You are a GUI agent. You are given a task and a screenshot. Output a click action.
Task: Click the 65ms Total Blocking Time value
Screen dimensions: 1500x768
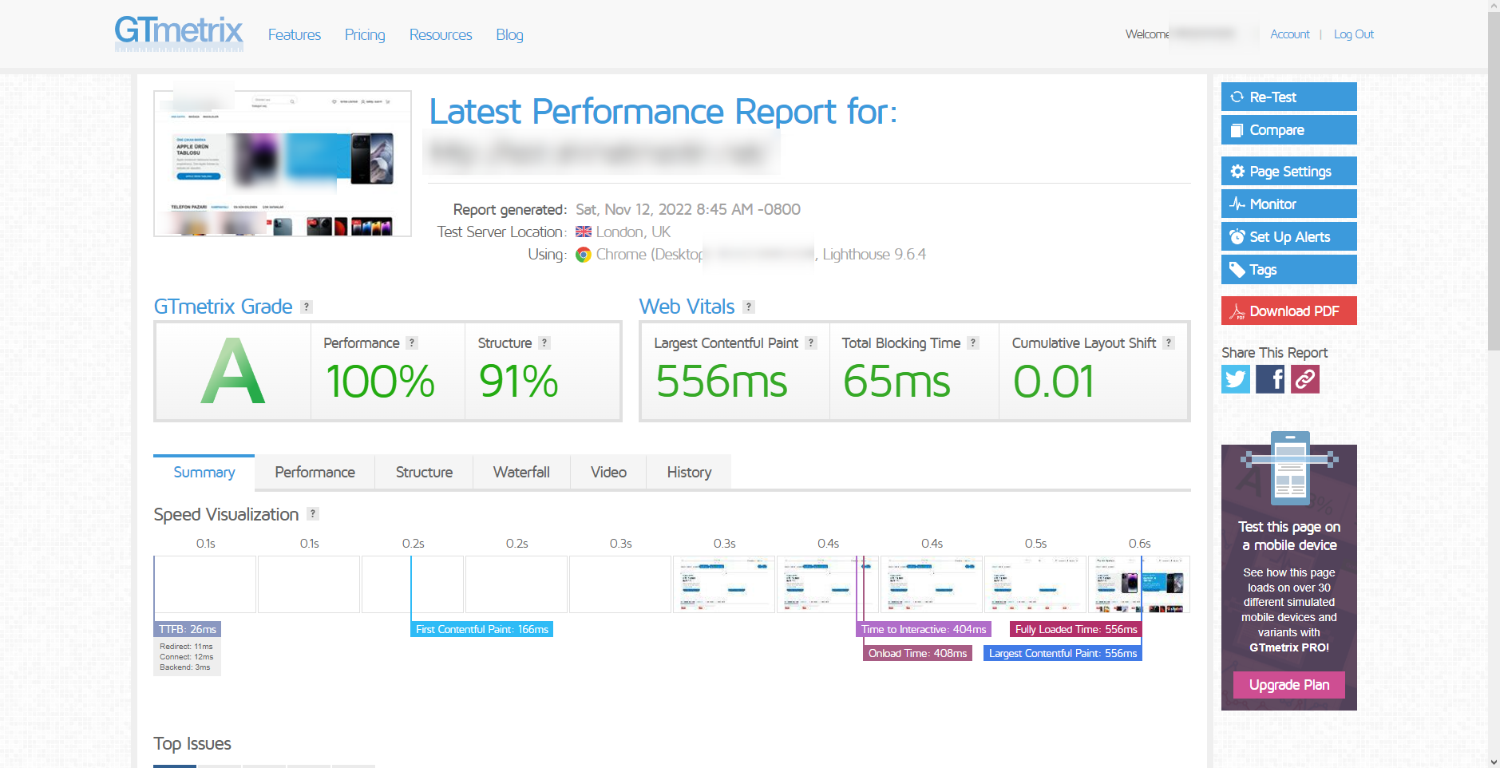click(x=896, y=381)
